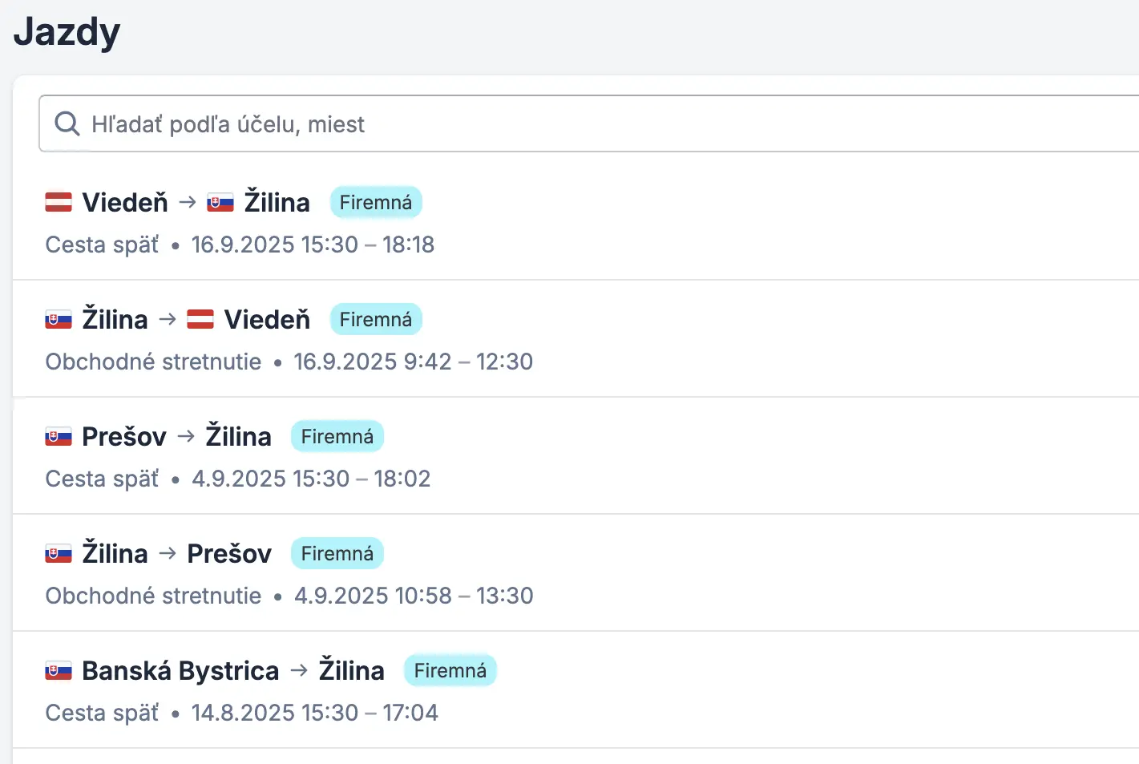This screenshot has width=1139, height=764.
Task: Click Firemná badge on Žilina → Prešov trip
Action: point(337,553)
